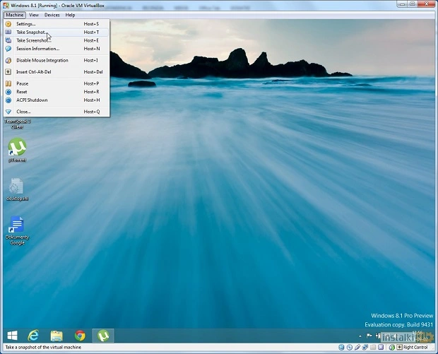Open Session Information from the menu
The width and height of the screenshot is (438, 354).
[57, 49]
